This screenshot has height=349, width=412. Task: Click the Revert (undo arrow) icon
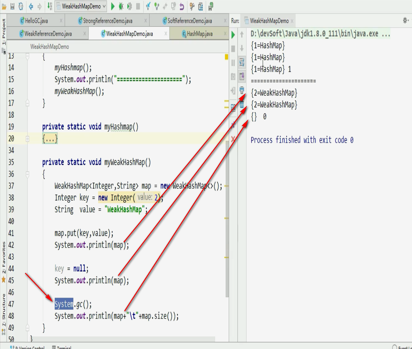[x=182, y=6]
